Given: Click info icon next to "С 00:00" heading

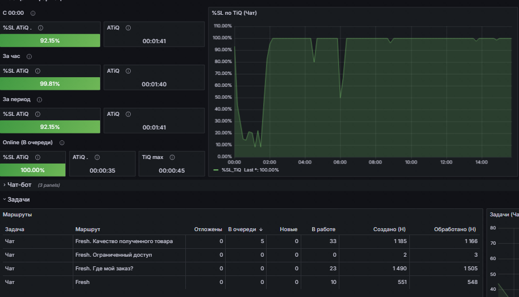Looking at the screenshot, I should [33, 13].
